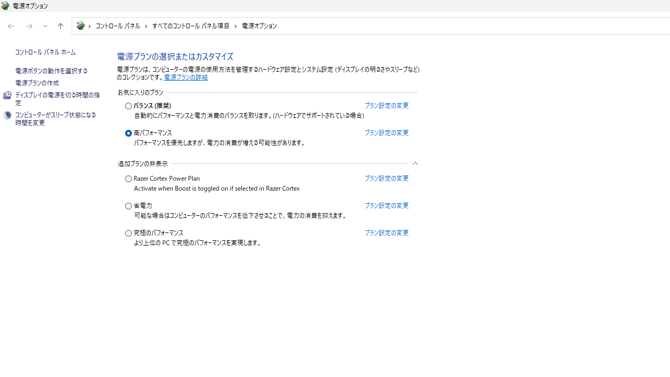This screenshot has height=377, width=670.
Task: Click the computer sleep moon icon in sidebar
Action: click(x=7, y=115)
